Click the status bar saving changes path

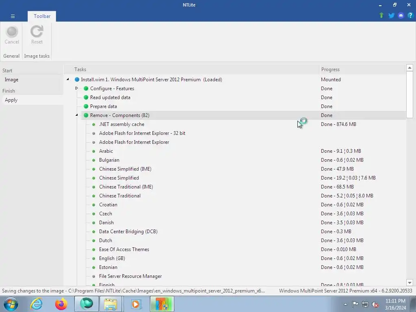click(x=133, y=291)
